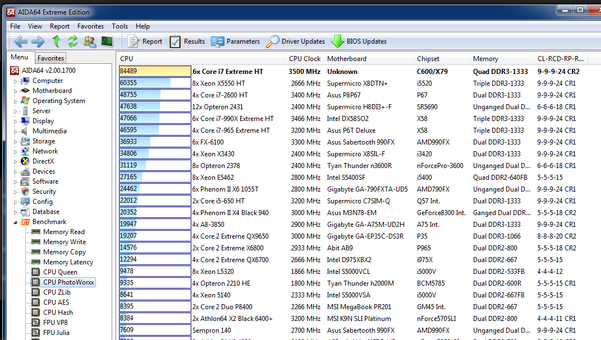Screen dimensions: 601x340
Task: Select the 60355 score bar
Action: point(155,83)
